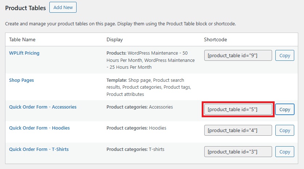Open the WPLift Pricing table

point(24,53)
